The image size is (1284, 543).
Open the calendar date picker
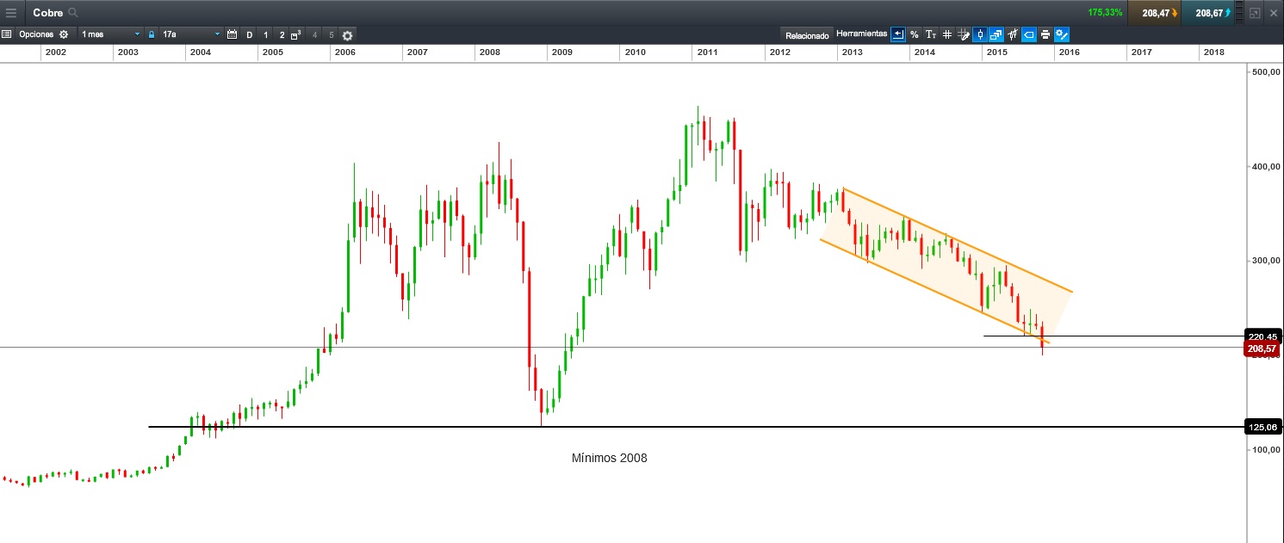(x=233, y=34)
